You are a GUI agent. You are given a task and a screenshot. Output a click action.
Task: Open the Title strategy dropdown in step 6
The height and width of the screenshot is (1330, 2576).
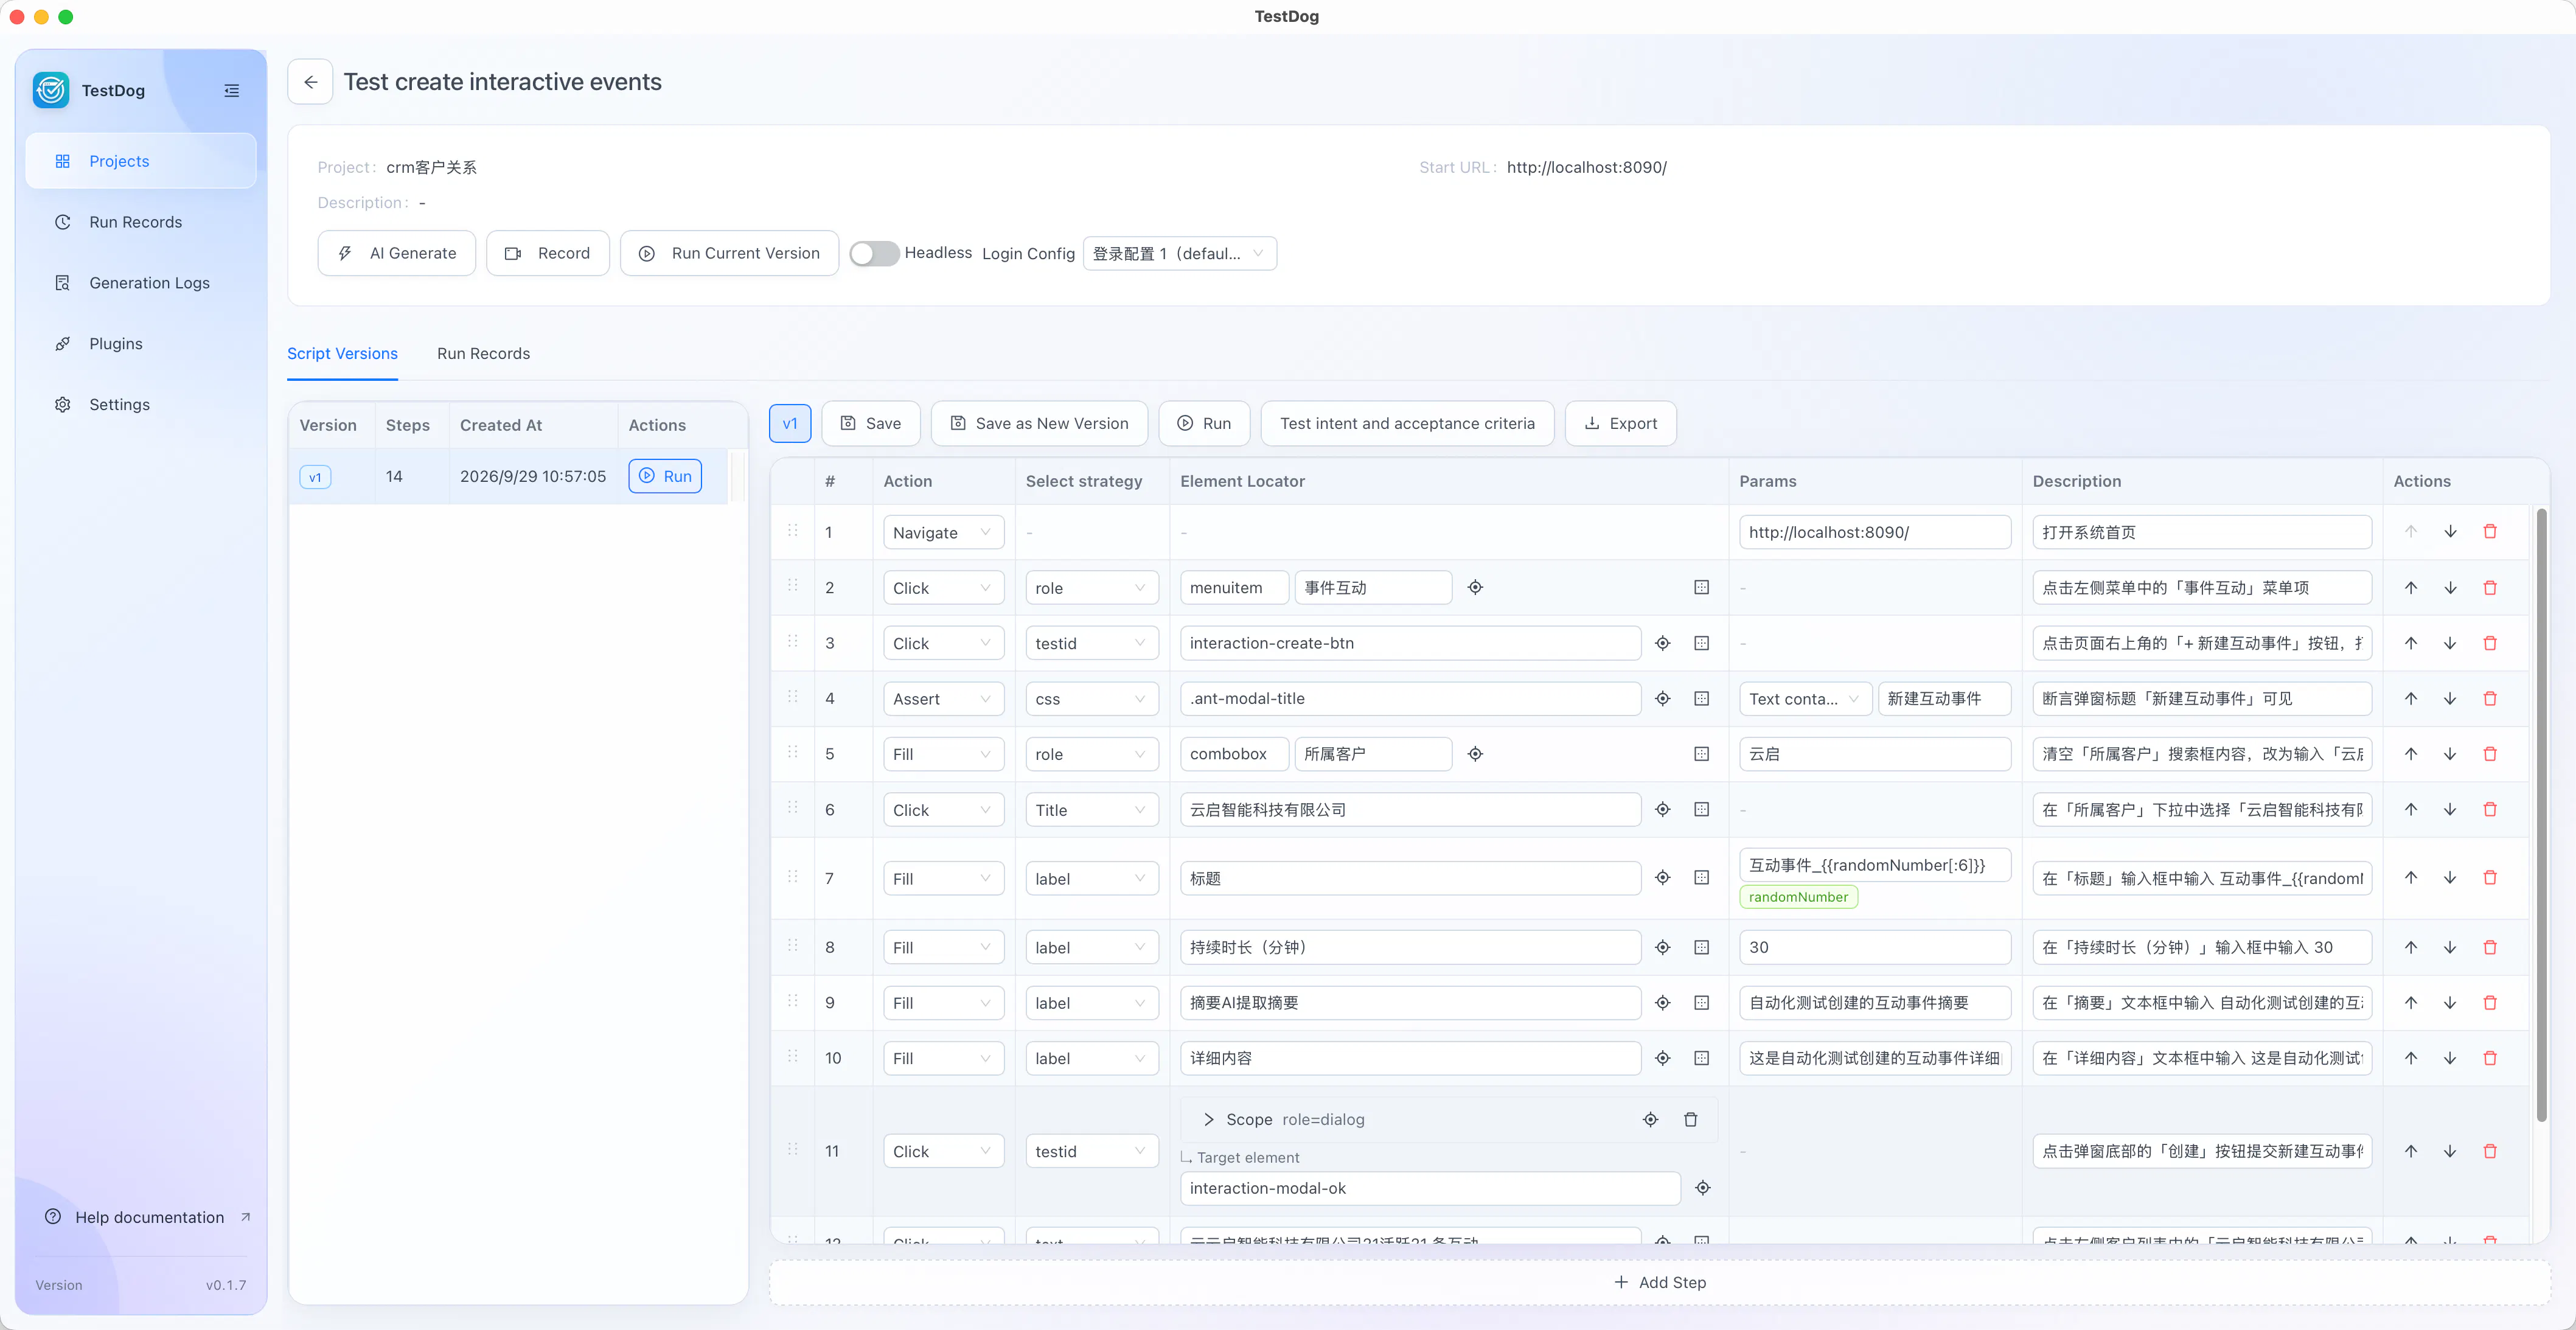tap(1091, 810)
